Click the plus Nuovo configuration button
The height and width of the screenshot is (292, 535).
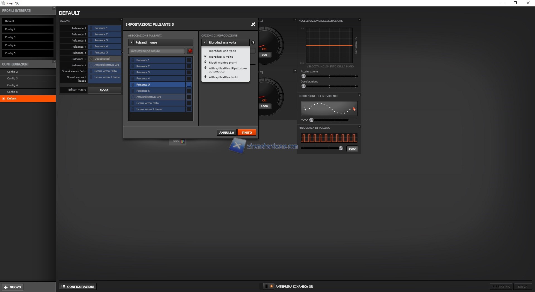click(x=13, y=287)
